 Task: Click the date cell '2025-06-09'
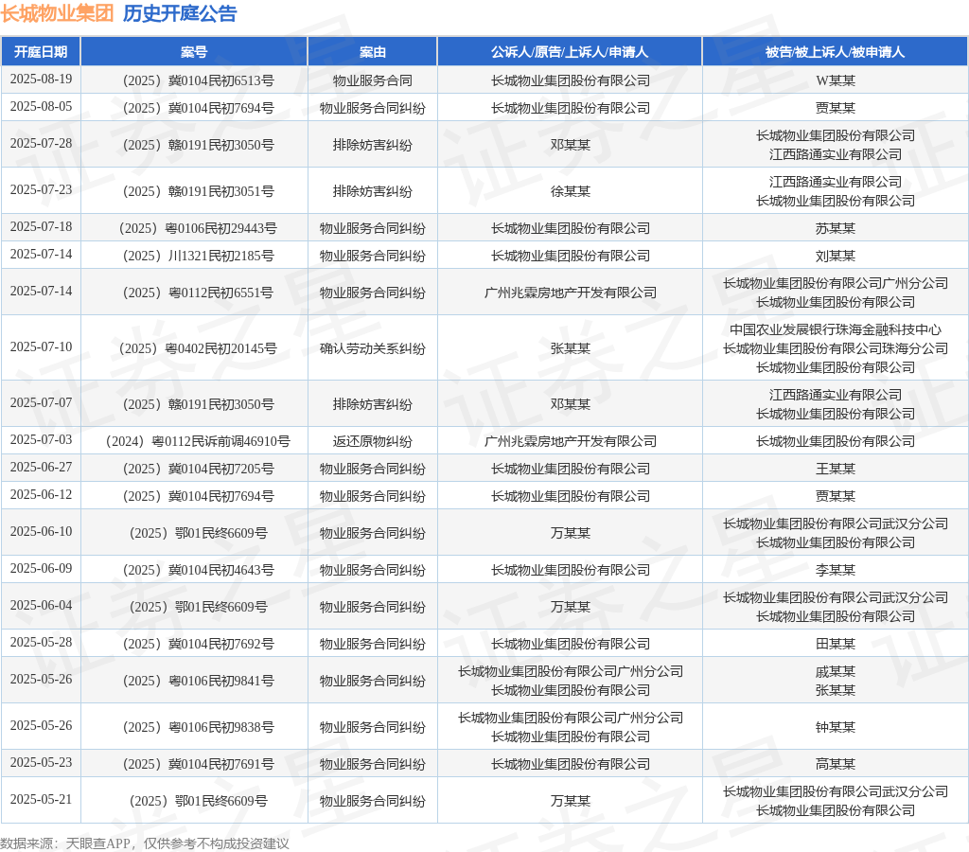click(41, 568)
